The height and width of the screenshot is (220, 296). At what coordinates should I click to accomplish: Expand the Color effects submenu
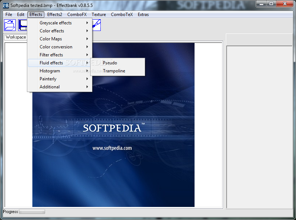pos(60,31)
